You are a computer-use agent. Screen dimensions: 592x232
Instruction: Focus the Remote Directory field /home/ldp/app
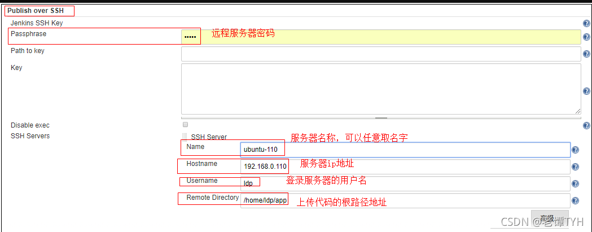[405, 200]
